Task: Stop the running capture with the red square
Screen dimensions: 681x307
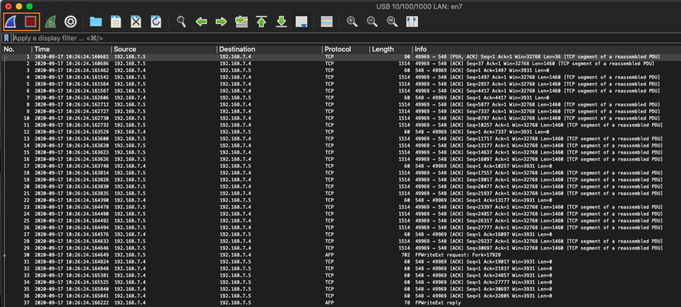Action: (x=31, y=22)
